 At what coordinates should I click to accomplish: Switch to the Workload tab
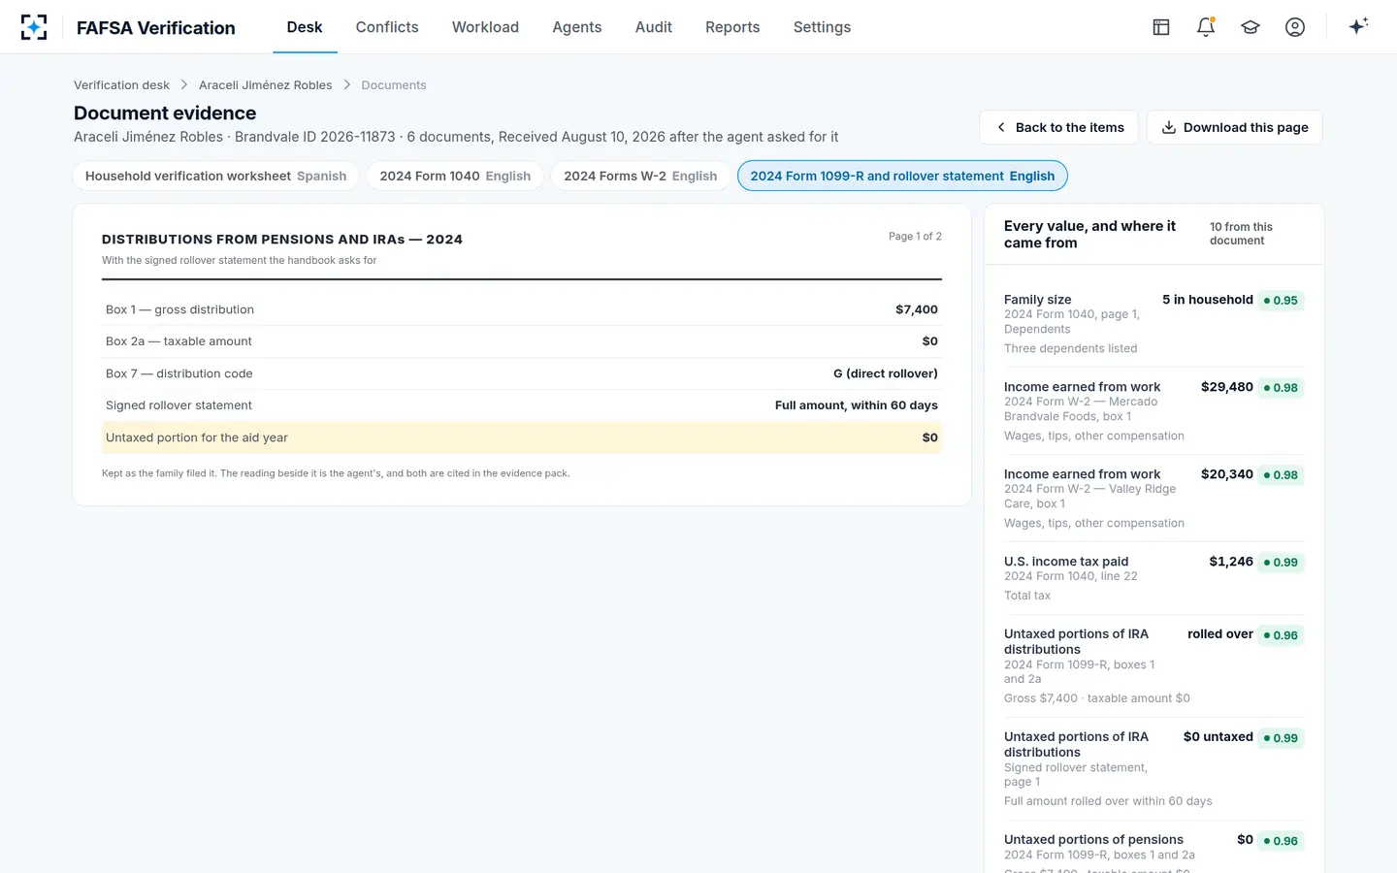pyautogui.click(x=485, y=27)
